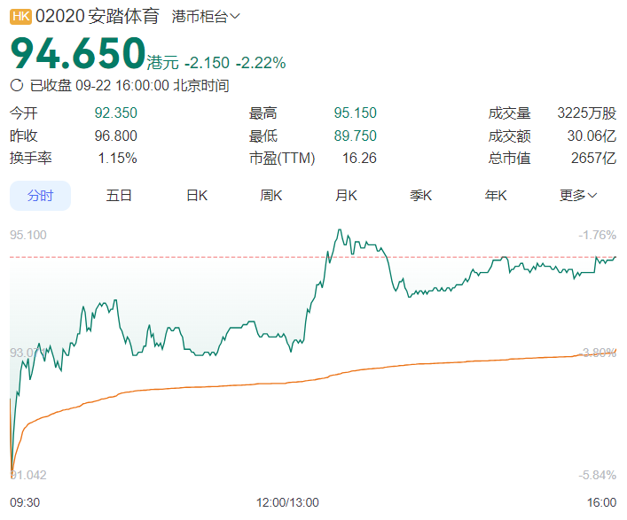Click the orange HK market badge

(20, 16)
